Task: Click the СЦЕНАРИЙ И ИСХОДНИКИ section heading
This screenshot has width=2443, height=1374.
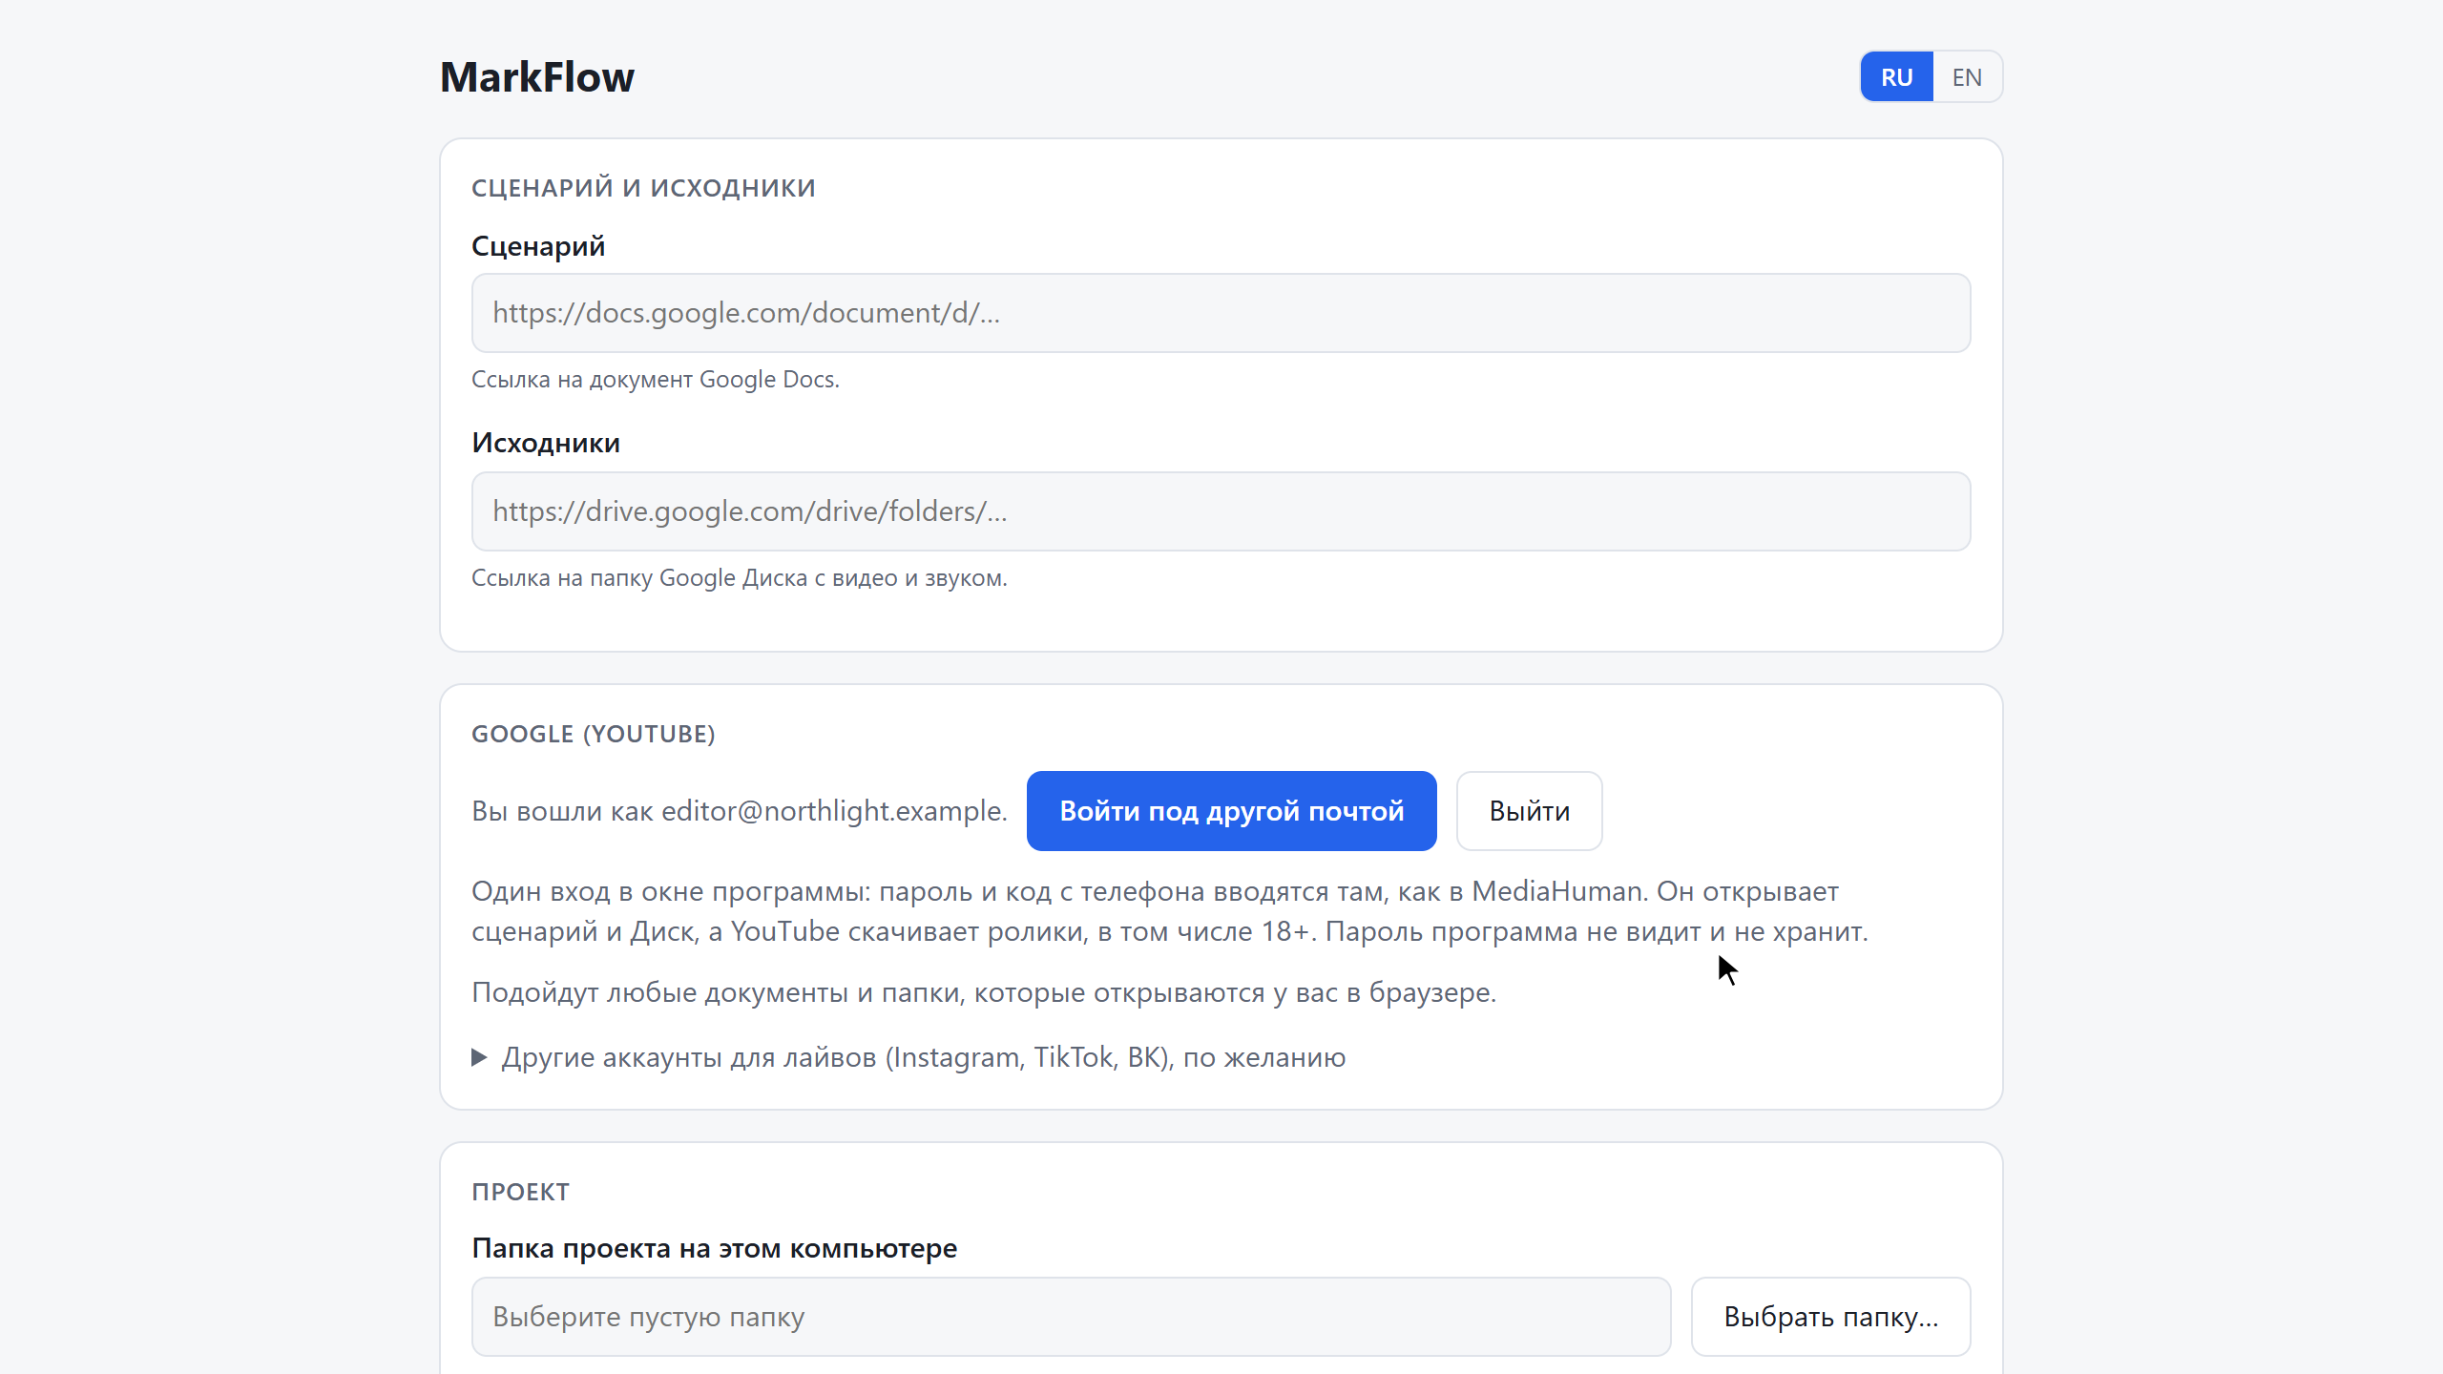Action: 643,188
